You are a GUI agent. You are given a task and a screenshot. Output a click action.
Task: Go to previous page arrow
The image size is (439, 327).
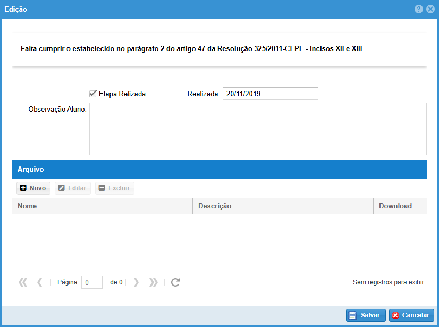click(x=39, y=282)
